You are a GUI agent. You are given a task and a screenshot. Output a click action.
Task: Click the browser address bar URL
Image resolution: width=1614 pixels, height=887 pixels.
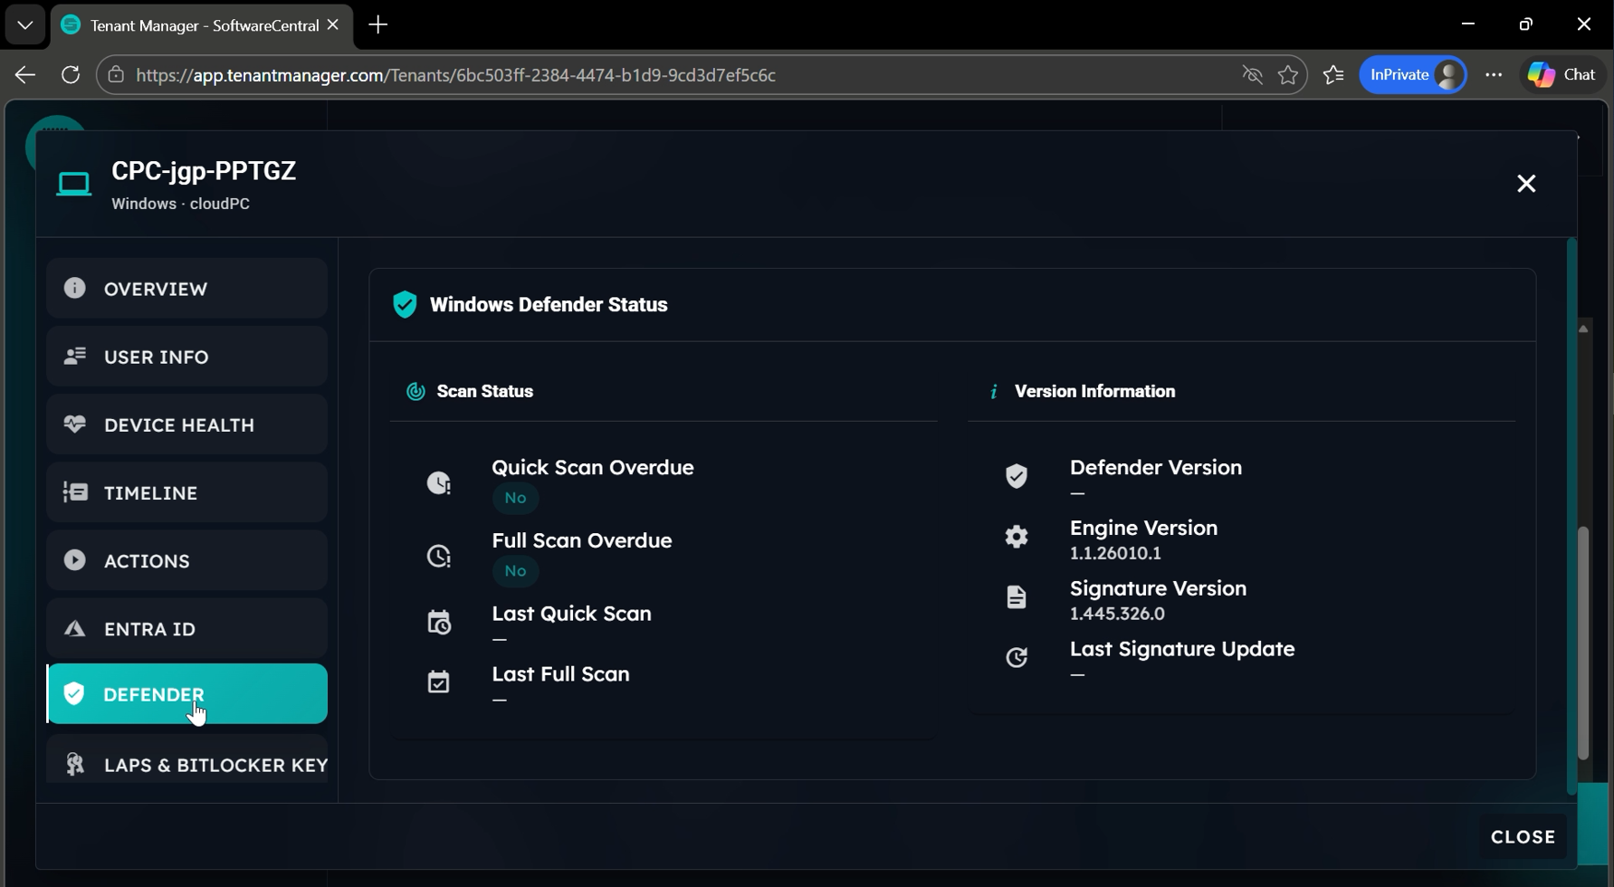[455, 75]
